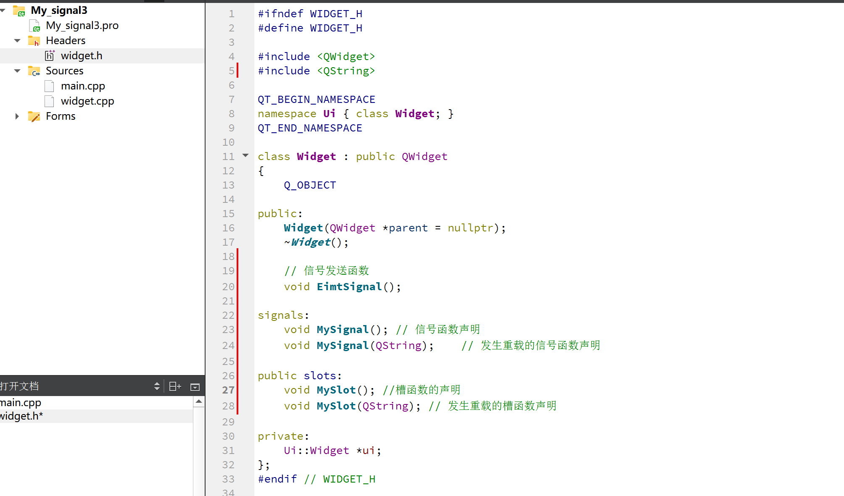The image size is (844, 496).
Task: Collapse the My_signal3 project tree
Action: click(3, 10)
